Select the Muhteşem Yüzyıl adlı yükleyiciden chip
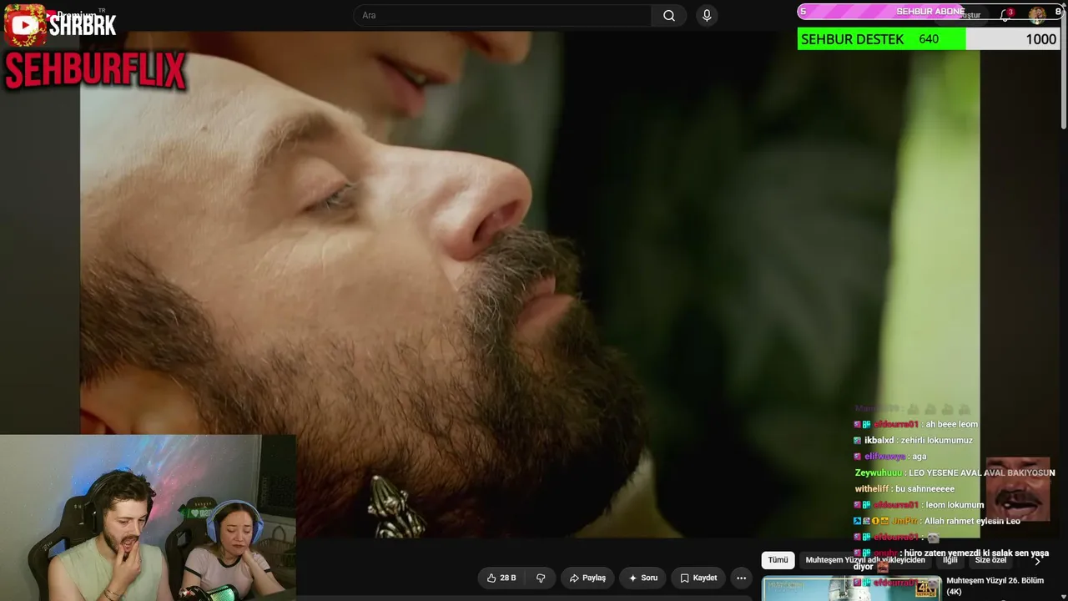Viewport: 1068px width, 601px height. 865,560
